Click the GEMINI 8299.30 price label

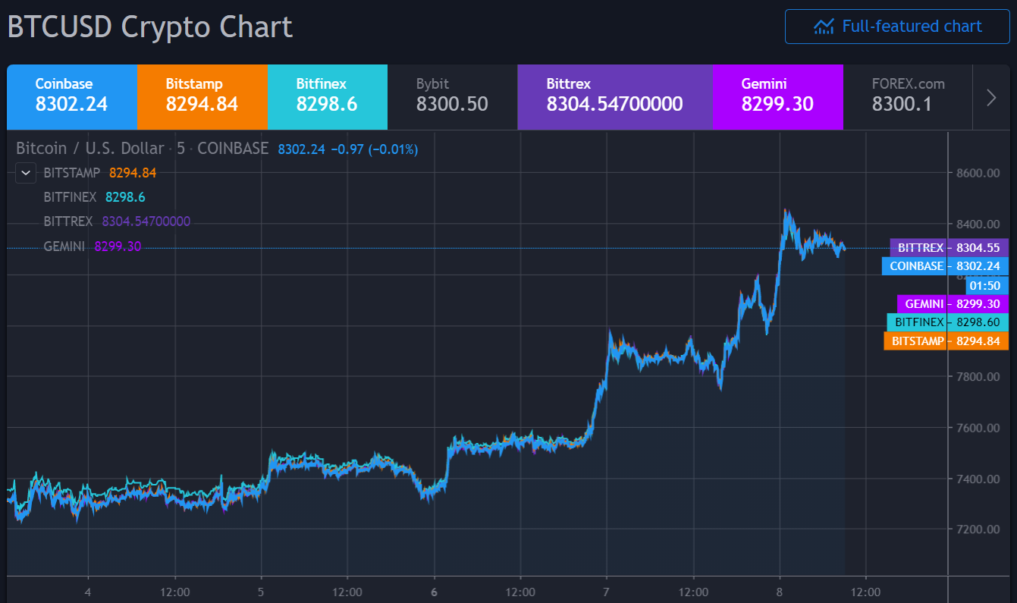pos(953,304)
